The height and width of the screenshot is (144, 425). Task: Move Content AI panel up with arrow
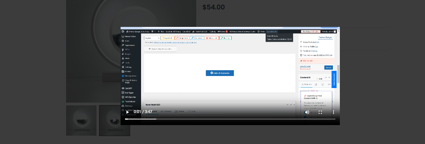pos(326,77)
